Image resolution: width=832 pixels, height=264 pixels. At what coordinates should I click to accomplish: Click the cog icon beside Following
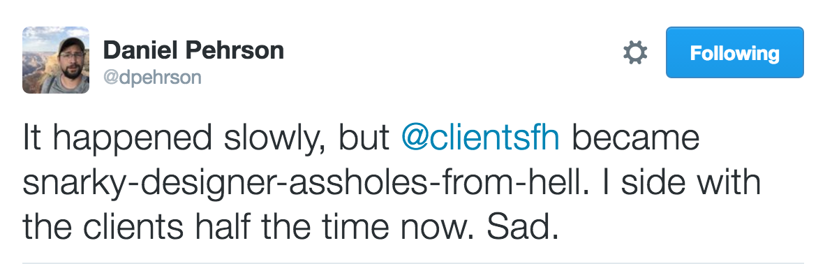coord(635,52)
